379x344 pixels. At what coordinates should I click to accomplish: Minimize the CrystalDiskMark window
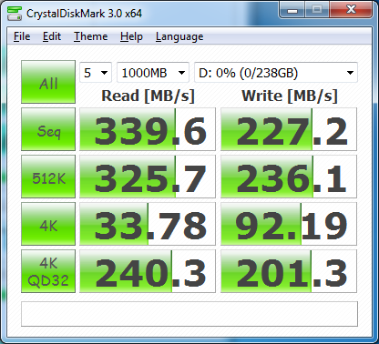pyautogui.click(x=292, y=10)
